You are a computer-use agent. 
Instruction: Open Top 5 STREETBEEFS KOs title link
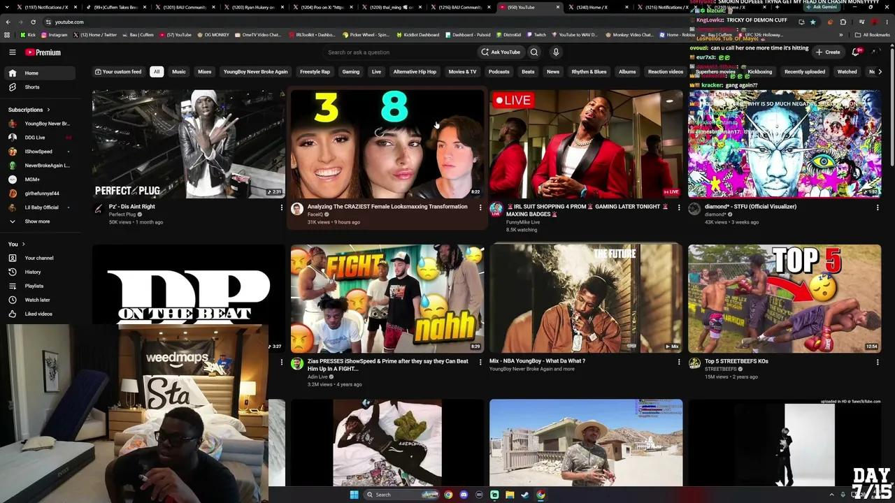tap(736, 361)
